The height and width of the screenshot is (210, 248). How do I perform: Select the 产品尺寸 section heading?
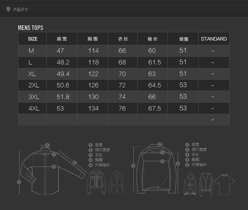coord(20,10)
